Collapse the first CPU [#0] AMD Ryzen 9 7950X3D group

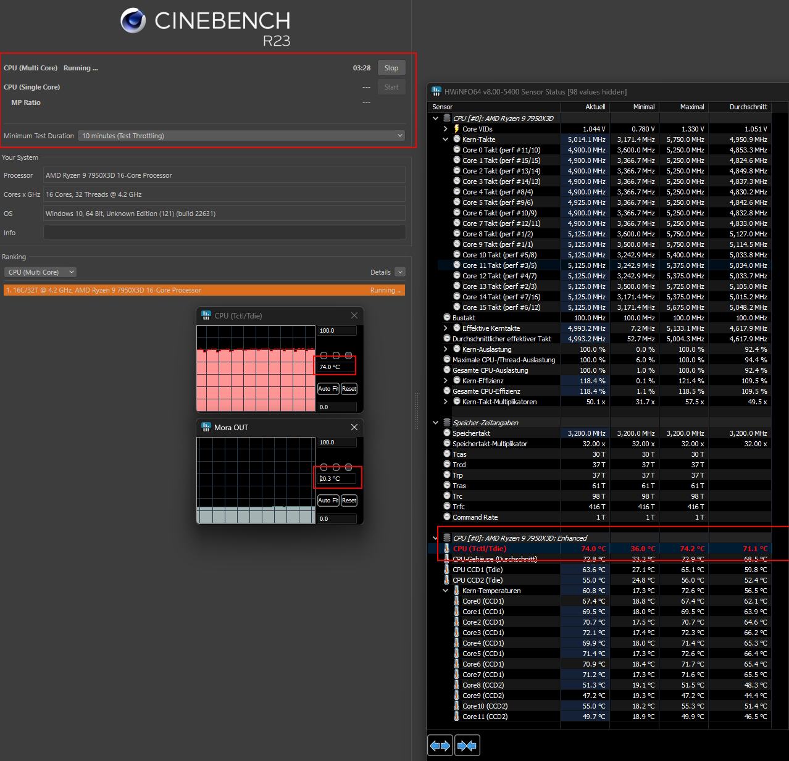(436, 118)
